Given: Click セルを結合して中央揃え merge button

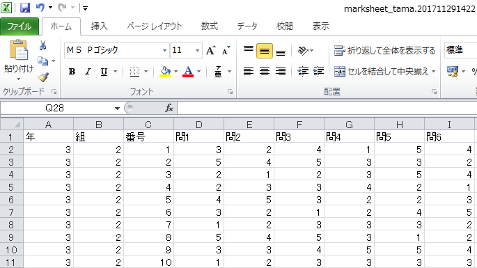Looking at the screenshot, I should [381, 72].
